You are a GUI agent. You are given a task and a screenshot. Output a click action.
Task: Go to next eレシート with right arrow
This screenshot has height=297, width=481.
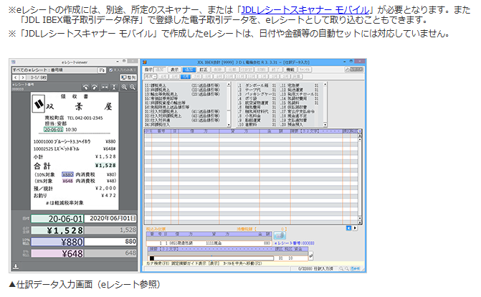tap(23, 77)
